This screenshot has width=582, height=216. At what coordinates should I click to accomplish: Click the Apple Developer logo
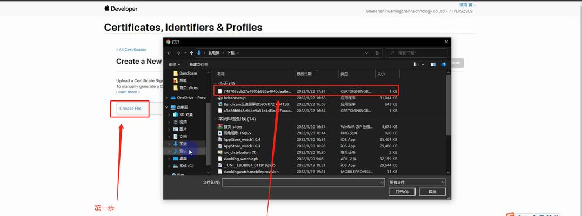point(121,9)
